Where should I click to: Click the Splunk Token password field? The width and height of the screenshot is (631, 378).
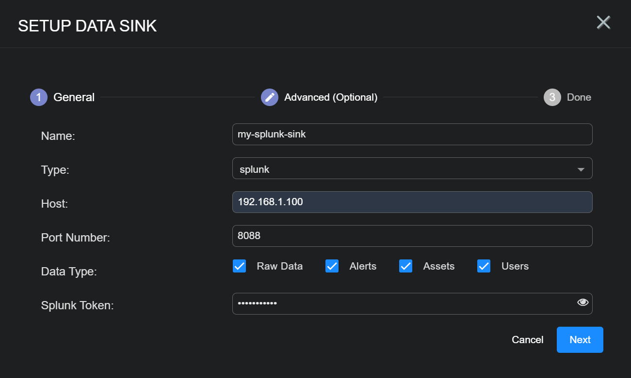pyautogui.click(x=403, y=304)
